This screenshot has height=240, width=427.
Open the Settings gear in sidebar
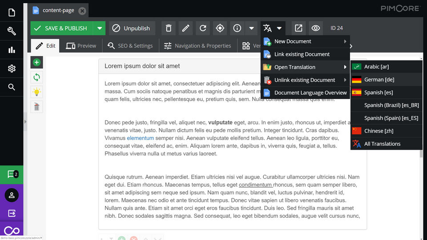pos(12,68)
